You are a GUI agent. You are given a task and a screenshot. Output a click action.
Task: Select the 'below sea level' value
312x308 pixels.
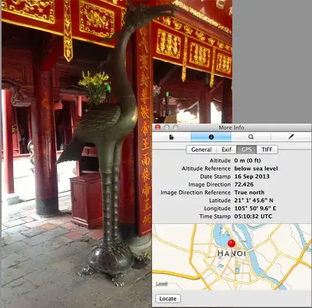(x=256, y=169)
